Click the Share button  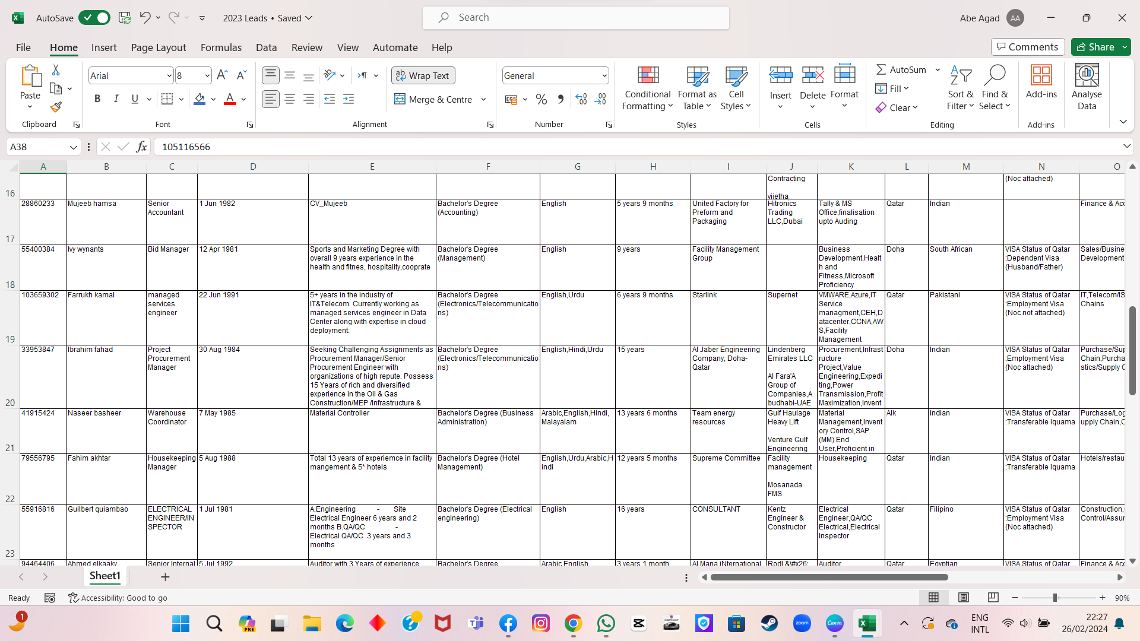pos(1095,47)
